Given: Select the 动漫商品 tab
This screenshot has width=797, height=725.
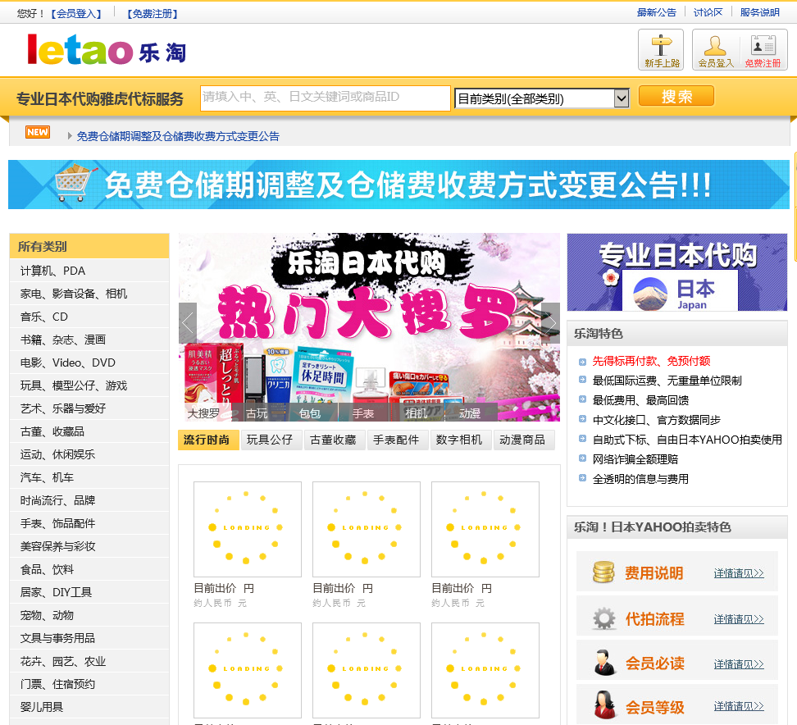Looking at the screenshot, I should tap(522, 440).
